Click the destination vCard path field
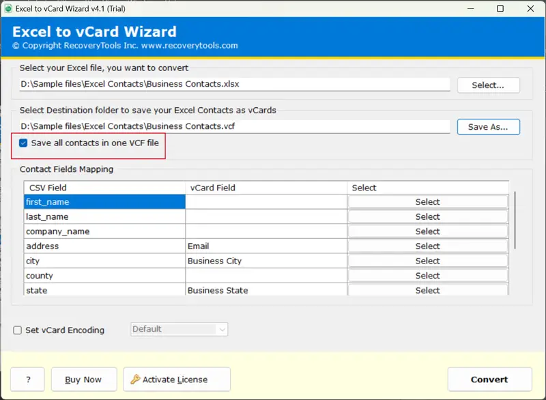This screenshot has height=400, width=546. pyautogui.click(x=235, y=126)
